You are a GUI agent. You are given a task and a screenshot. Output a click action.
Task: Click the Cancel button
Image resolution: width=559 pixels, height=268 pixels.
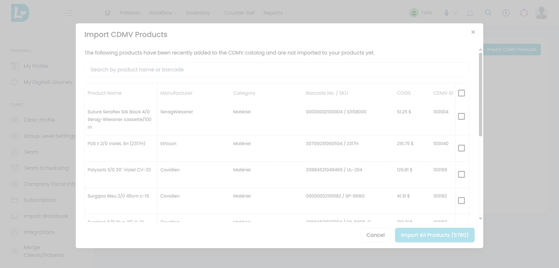coord(375,235)
